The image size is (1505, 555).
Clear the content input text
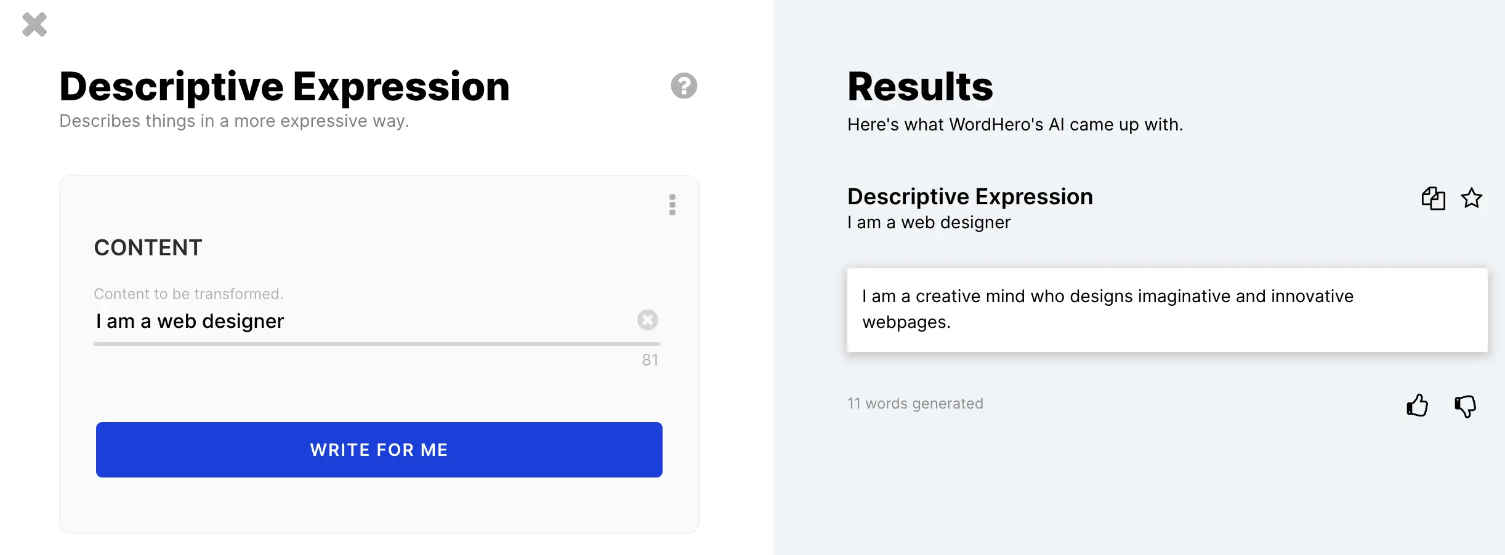point(647,320)
